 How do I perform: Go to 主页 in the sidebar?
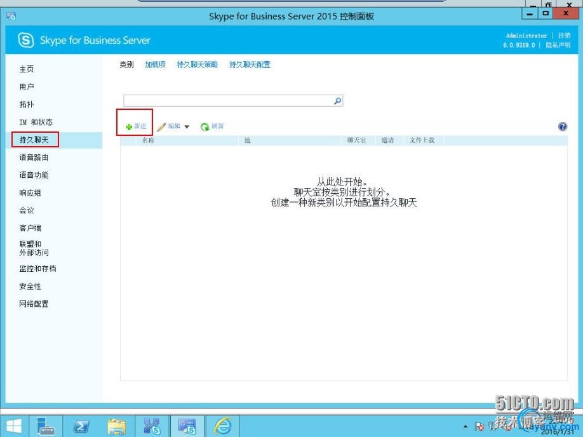[27, 69]
